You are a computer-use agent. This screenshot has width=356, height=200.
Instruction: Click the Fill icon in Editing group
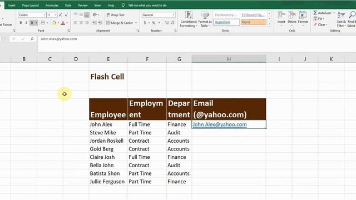[315, 18]
